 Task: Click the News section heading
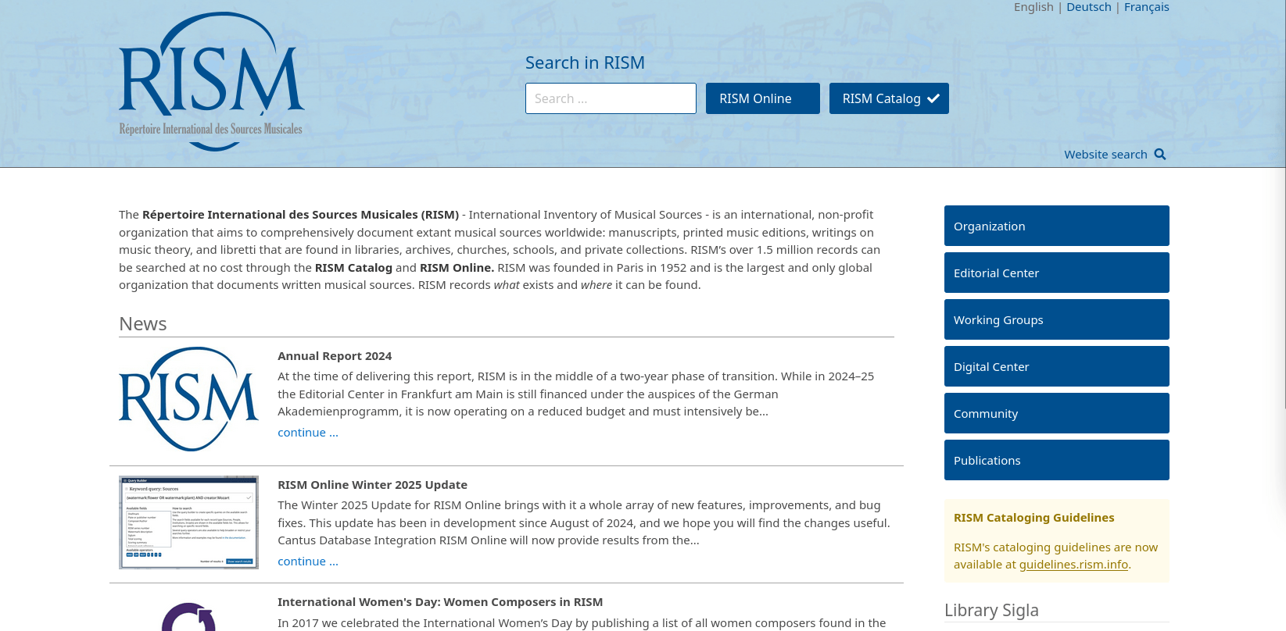coord(143,324)
